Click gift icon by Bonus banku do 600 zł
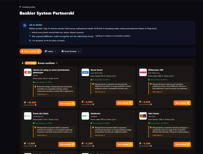The image size is (203, 154). [x=91, y=123]
